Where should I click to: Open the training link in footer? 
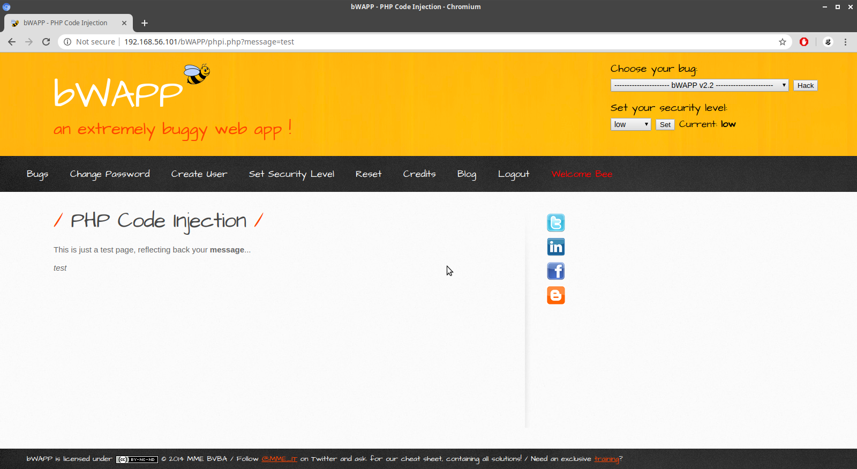click(x=606, y=459)
